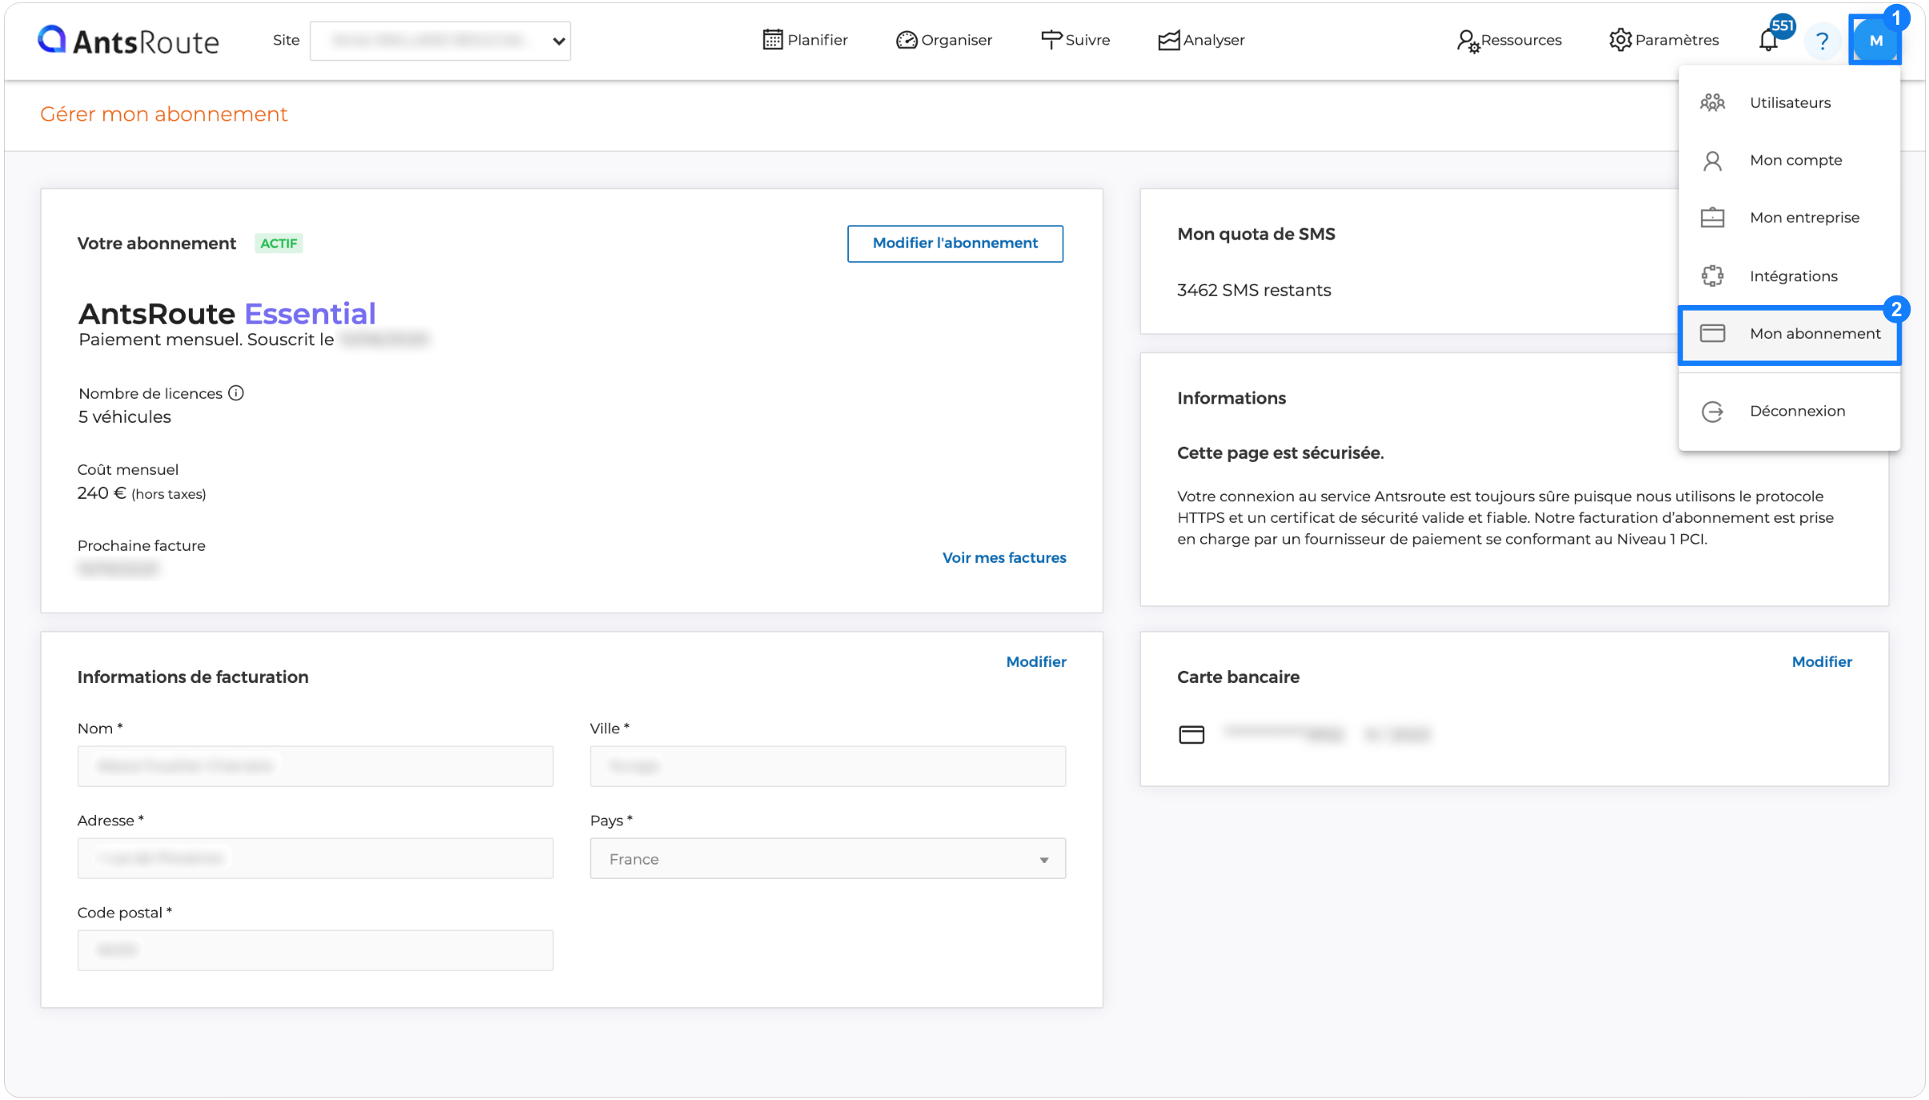1929x1100 pixels.
Task: Click the 'Gérer mon abonnement' page title
Action: 163,114
